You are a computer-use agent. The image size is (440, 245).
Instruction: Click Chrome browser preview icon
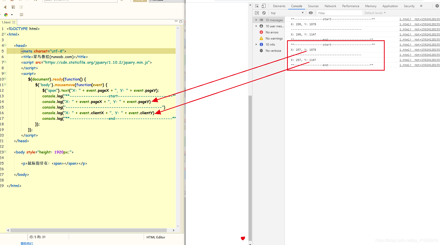click(6, 15)
